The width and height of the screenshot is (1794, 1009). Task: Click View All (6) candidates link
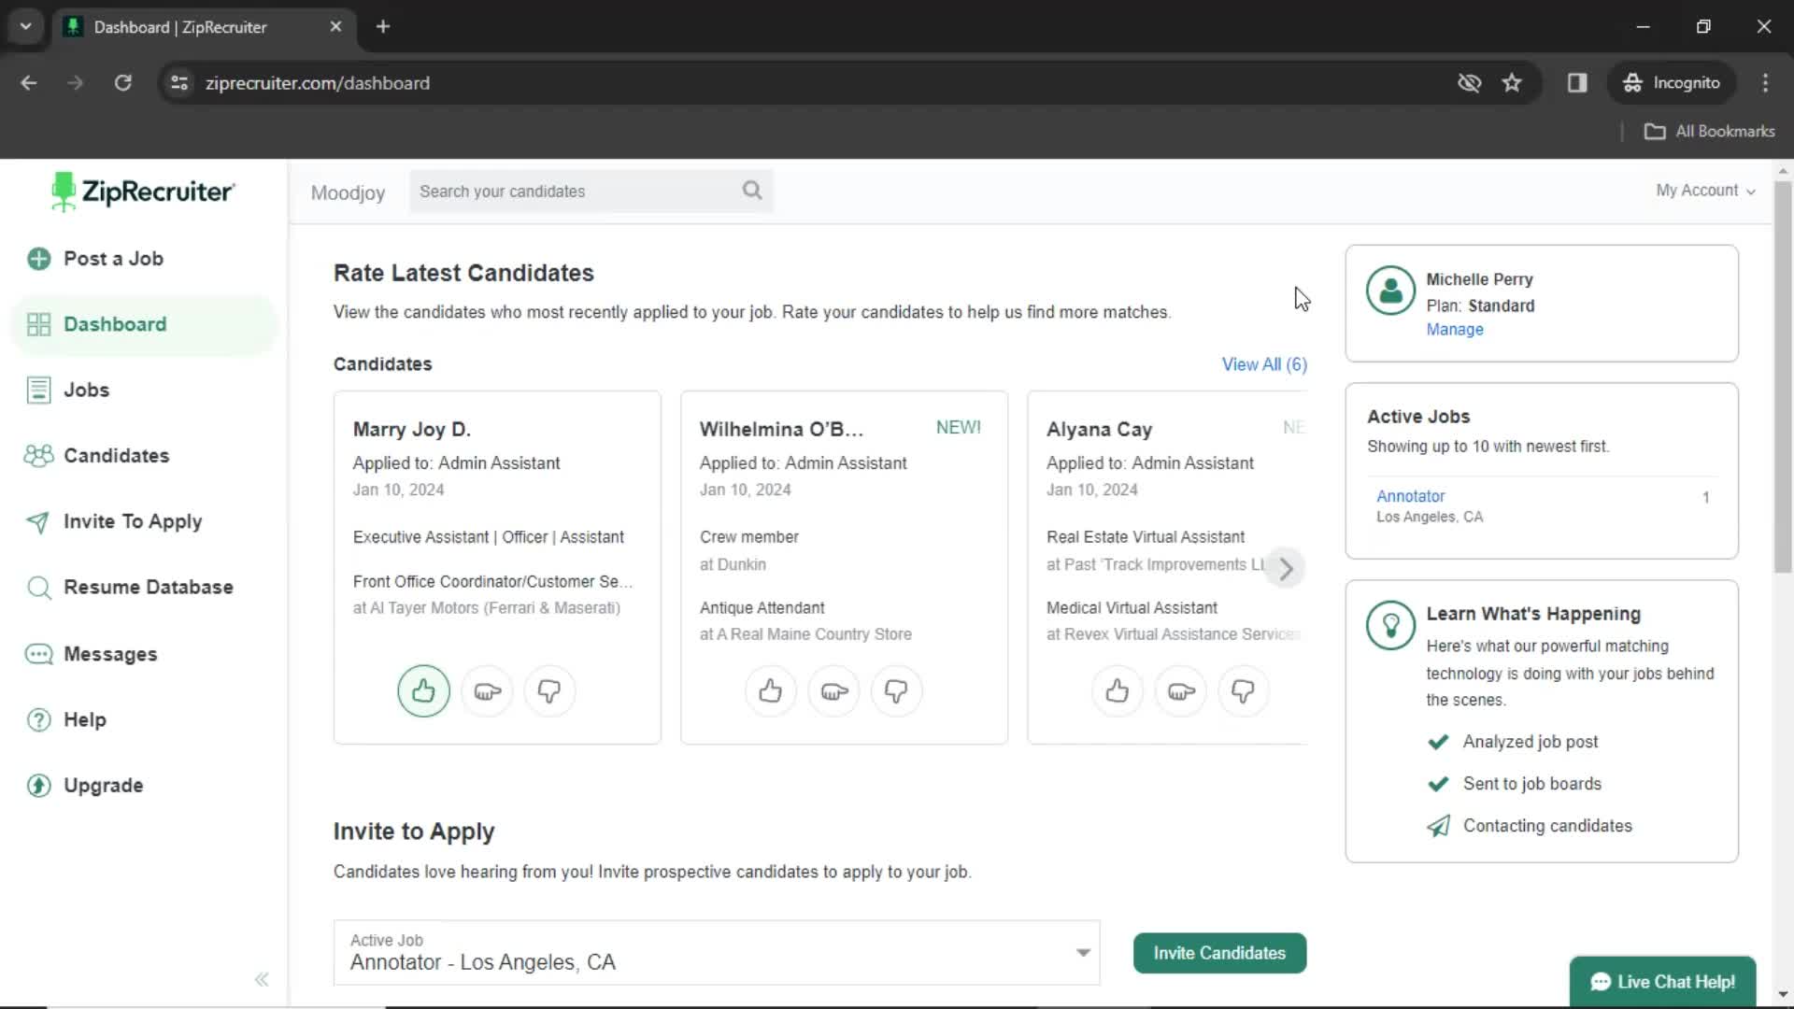click(1264, 364)
